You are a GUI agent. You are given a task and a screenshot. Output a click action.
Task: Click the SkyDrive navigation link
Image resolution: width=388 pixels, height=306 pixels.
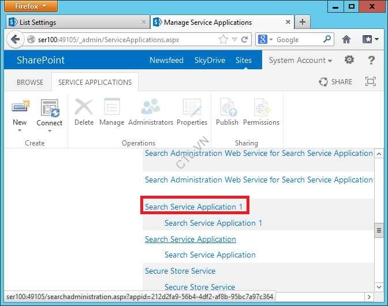pos(210,61)
